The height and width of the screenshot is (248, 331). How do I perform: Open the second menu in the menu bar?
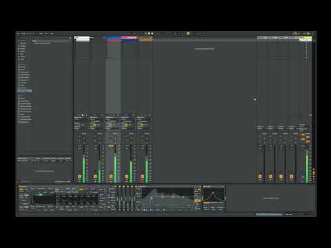23,34
